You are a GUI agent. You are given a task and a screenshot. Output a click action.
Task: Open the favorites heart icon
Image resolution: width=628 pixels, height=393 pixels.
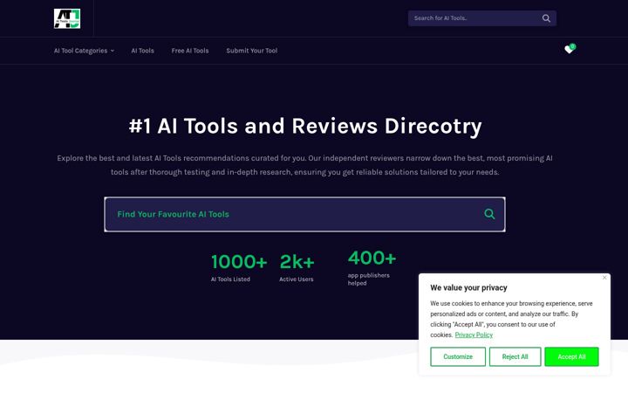(569, 49)
